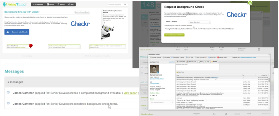
Task: Click the created at column header
Action: click(264, 75)
